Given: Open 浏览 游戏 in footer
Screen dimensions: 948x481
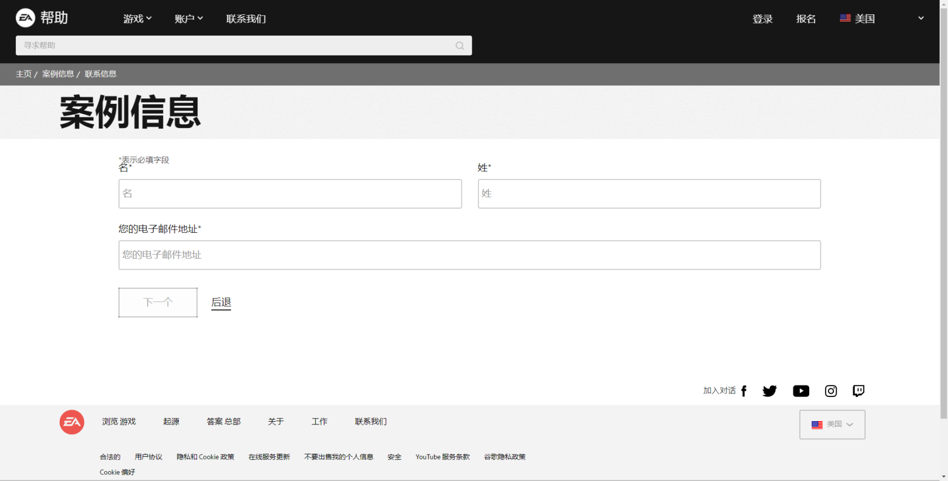Looking at the screenshot, I should (119, 422).
